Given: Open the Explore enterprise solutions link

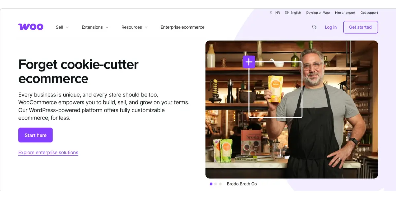Looking at the screenshot, I should [x=48, y=152].
